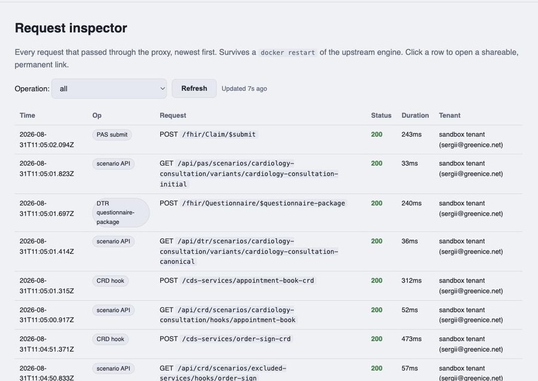
Task: Click the Status column header
Action: coord(381,115)
